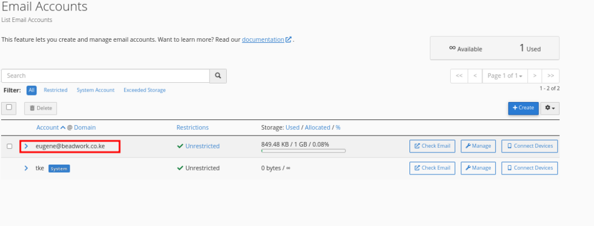Screen dimensions: 594x226
Task: Open the Page 1 of 1 dropdown
Action: click(505, 76)
